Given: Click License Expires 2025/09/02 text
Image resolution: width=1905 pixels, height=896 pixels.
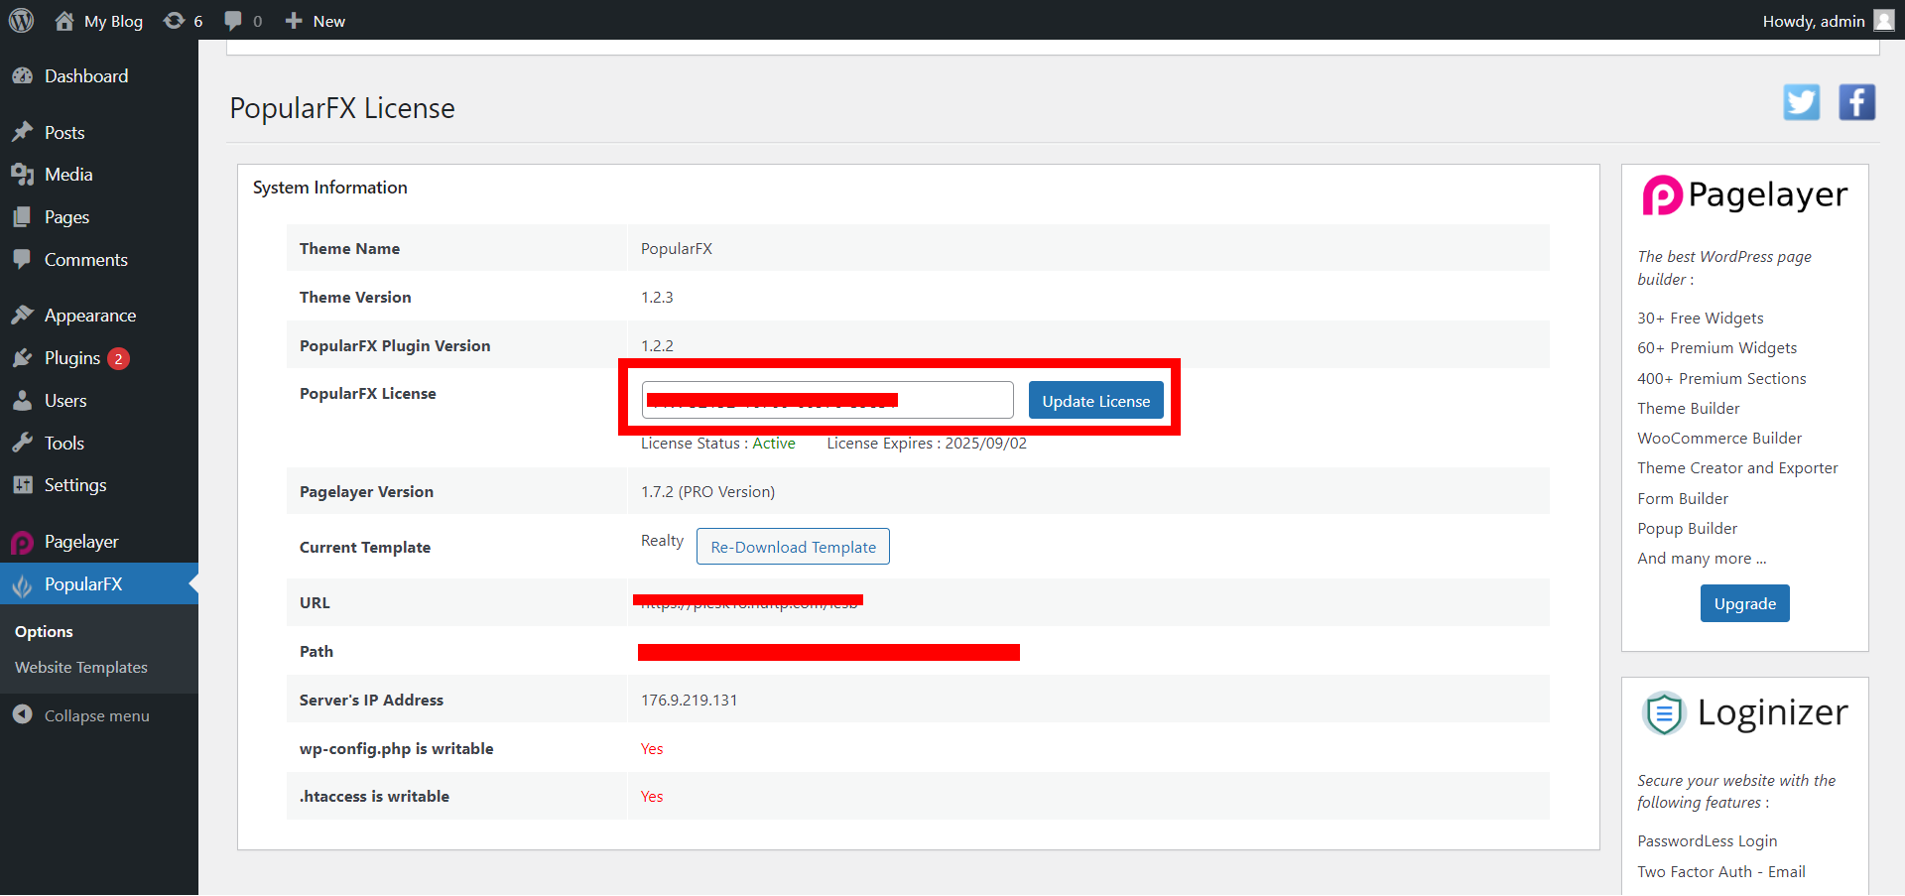Looking at the screenshot, I should (x=927, y=444).
